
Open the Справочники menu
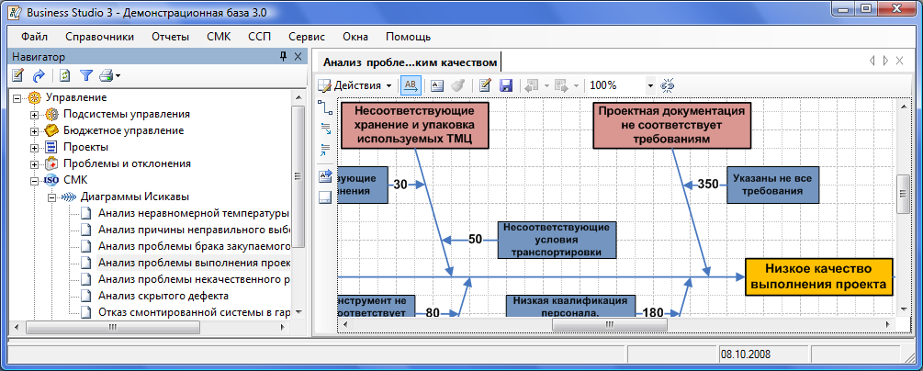99,37
